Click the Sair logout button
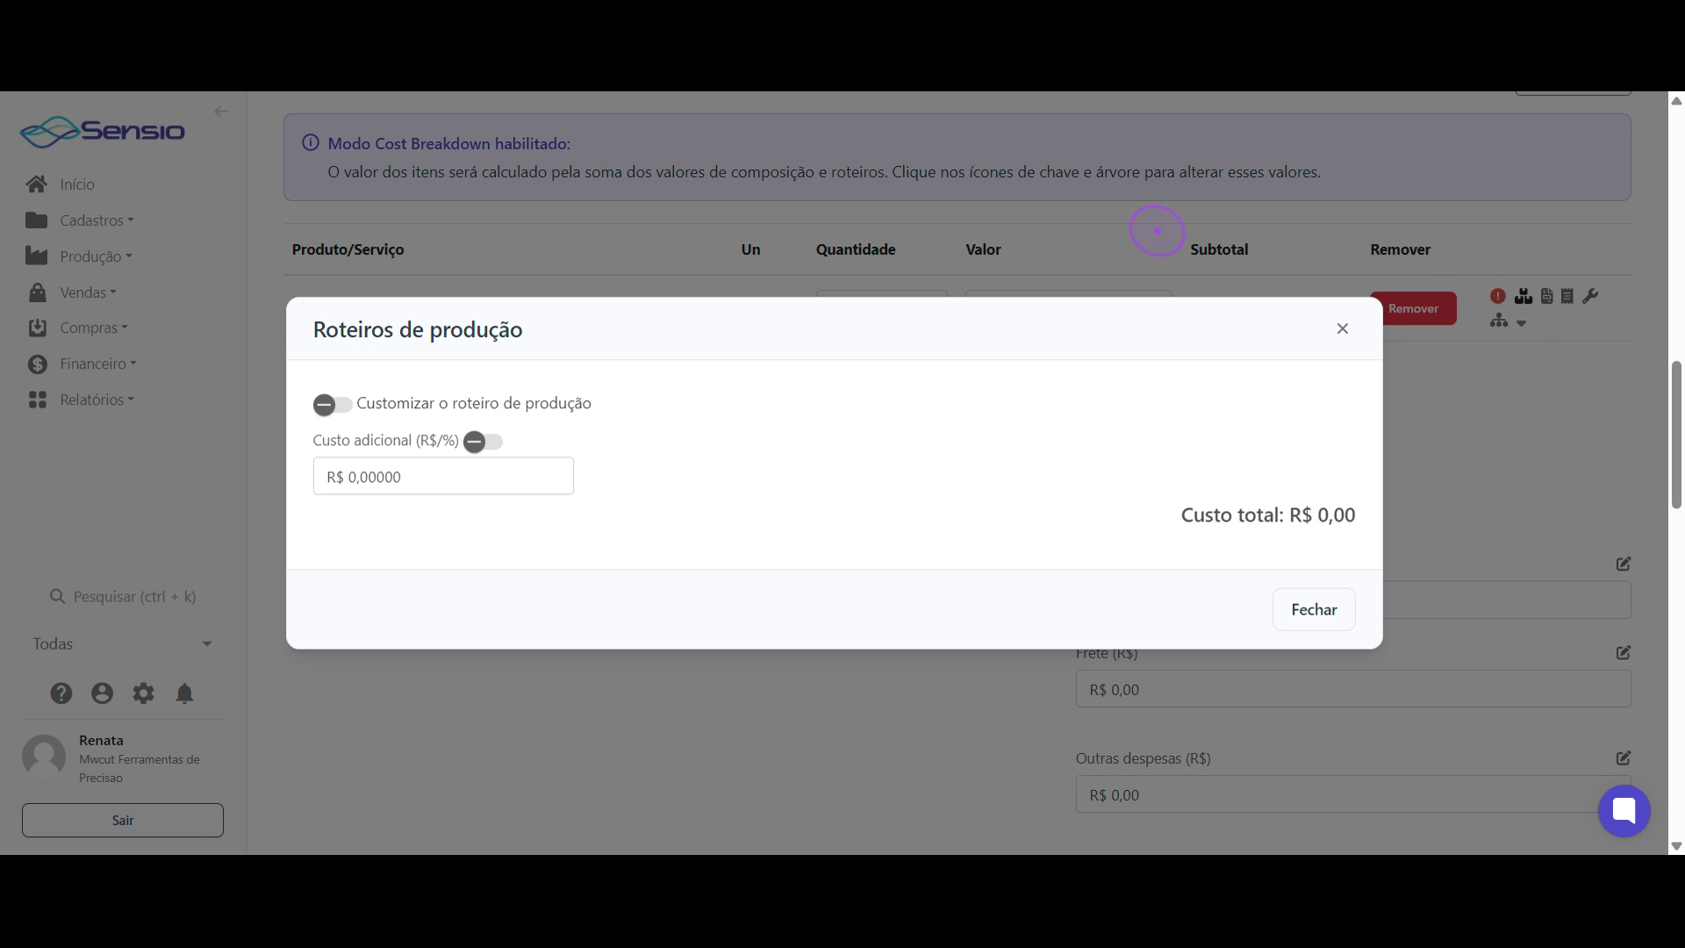This screenshot has width=1685, height=948. (x=123, y=820)
